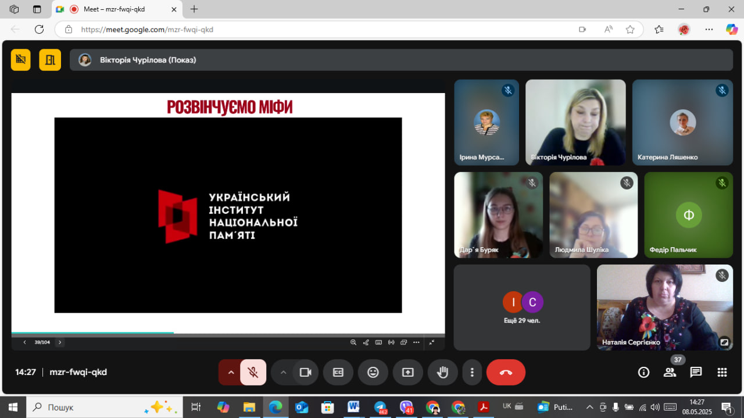Open system volume control in tray
The image size is (744, 418).
pos(655,407)
